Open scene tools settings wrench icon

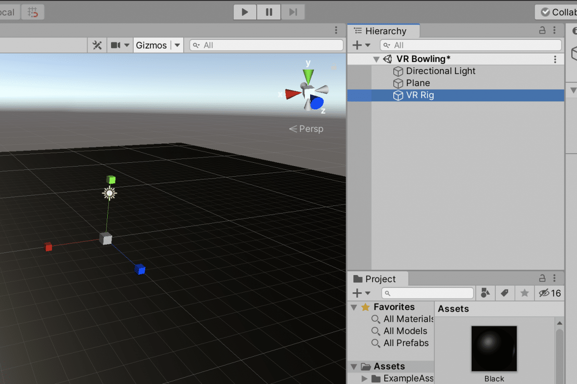97,45
